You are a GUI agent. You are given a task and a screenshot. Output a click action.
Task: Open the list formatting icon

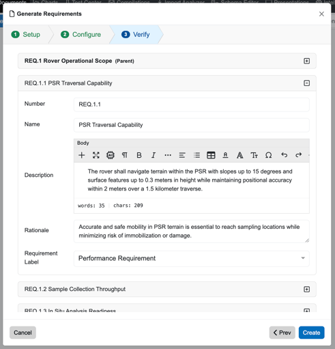tap(196, 155)
